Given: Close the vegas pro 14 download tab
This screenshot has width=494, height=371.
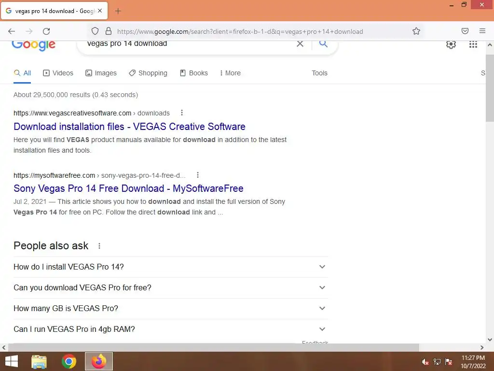Looking at the screenshot, I should [x=100, y=11].
